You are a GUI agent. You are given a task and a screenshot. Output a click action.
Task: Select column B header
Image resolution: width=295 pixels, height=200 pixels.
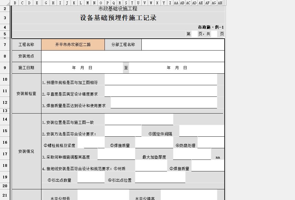[x=14, y=2]
